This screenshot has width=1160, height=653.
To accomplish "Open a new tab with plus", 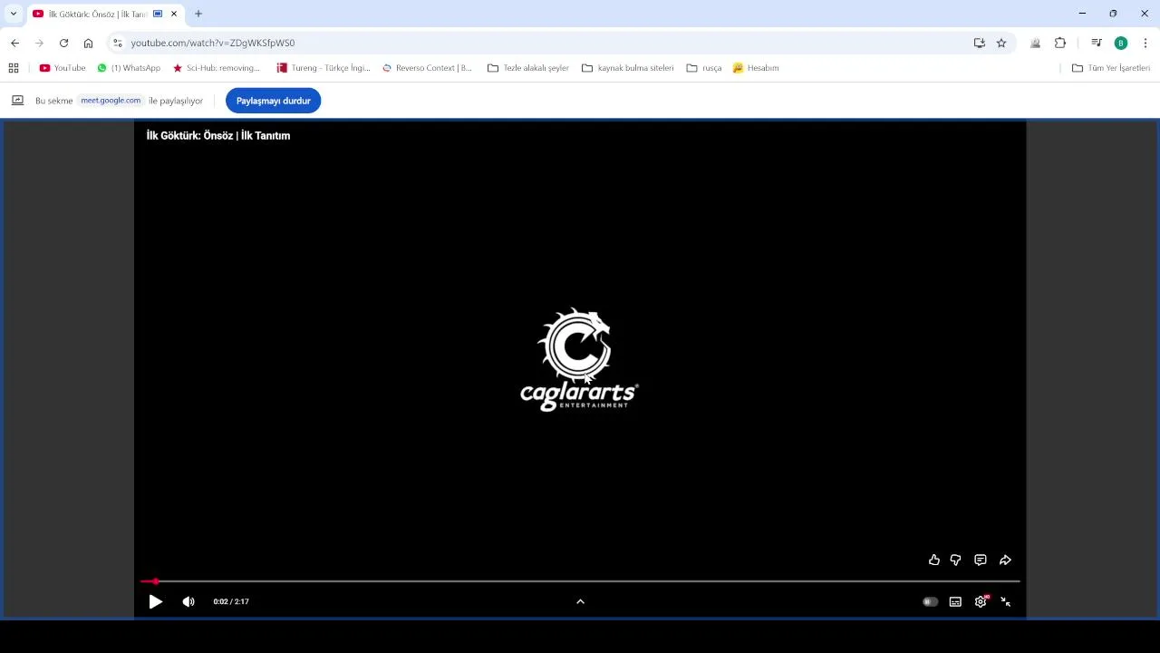I will coord(198,14).
